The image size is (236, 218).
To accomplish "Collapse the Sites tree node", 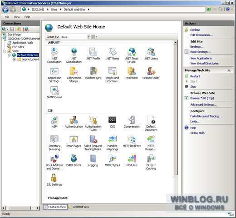I will click(5, 51).
